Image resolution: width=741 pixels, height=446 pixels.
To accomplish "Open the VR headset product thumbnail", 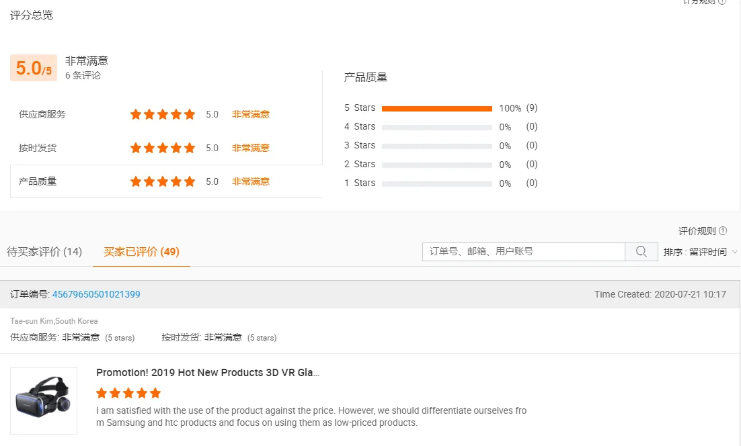I will [44, 401].
